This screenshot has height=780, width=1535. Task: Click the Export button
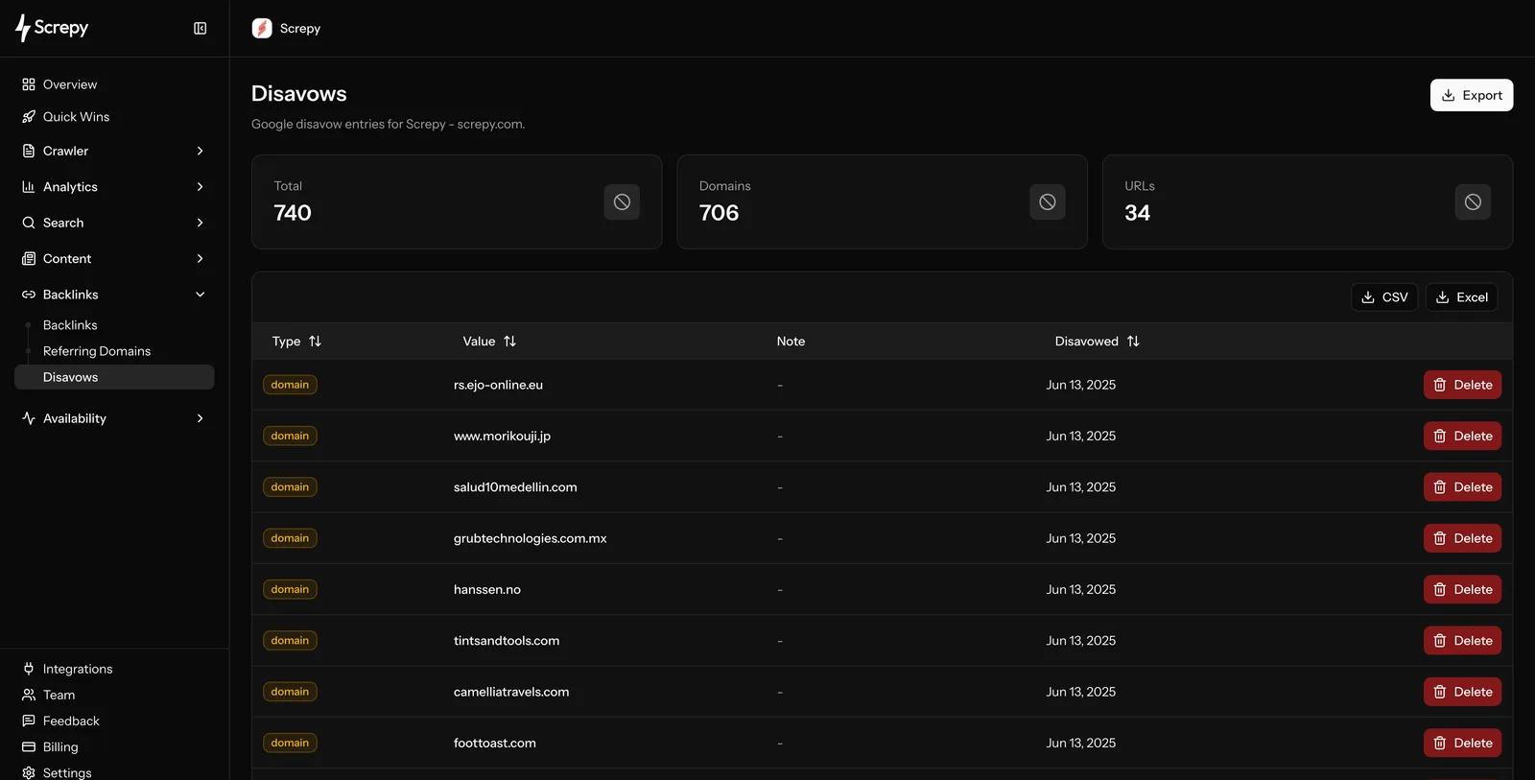coord(1472,95)
